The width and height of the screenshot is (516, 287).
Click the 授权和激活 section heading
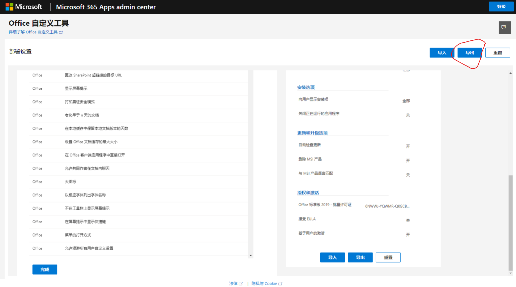(308, 193)
